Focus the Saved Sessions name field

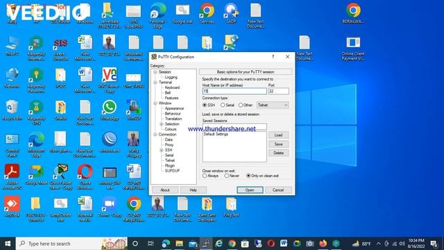234,126
